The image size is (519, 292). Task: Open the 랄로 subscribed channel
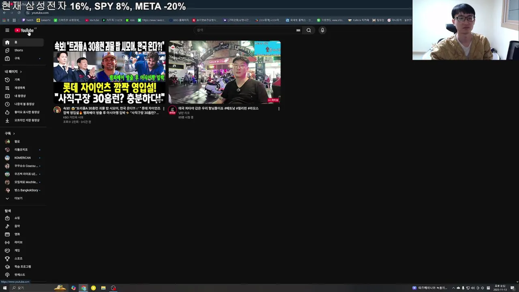coord(23,142)
